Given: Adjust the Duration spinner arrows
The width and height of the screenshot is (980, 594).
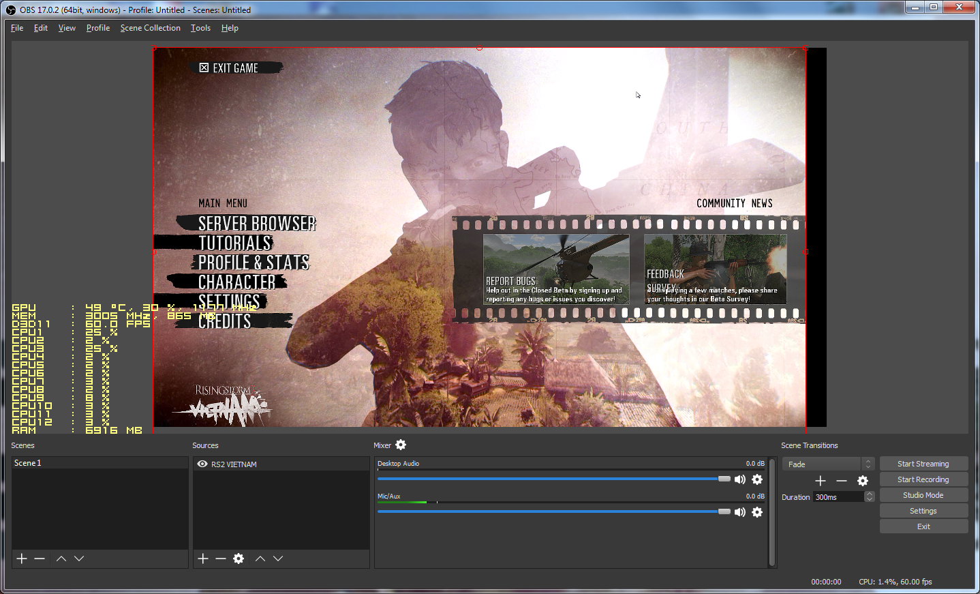Looking at the screenshot, I should click(x=870, y=496).
